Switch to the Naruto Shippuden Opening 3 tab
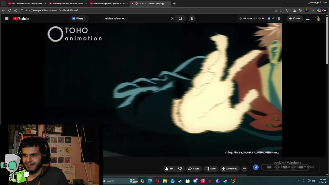 [x=109, y=3]
